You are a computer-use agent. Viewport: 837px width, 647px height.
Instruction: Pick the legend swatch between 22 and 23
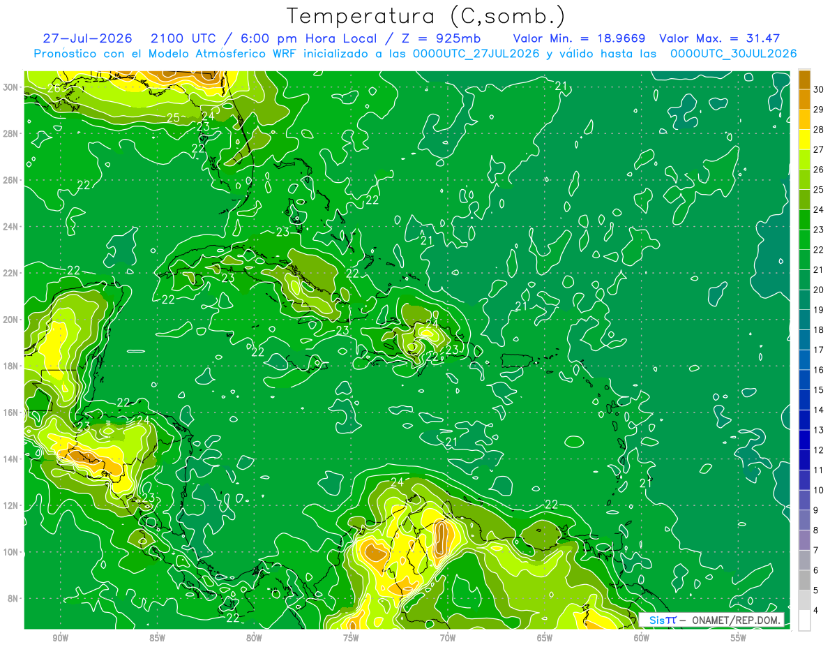(x=804, y=239)
